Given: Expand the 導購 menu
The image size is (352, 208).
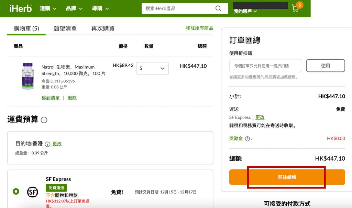Looking at the screenshot, I should point(100,8).
